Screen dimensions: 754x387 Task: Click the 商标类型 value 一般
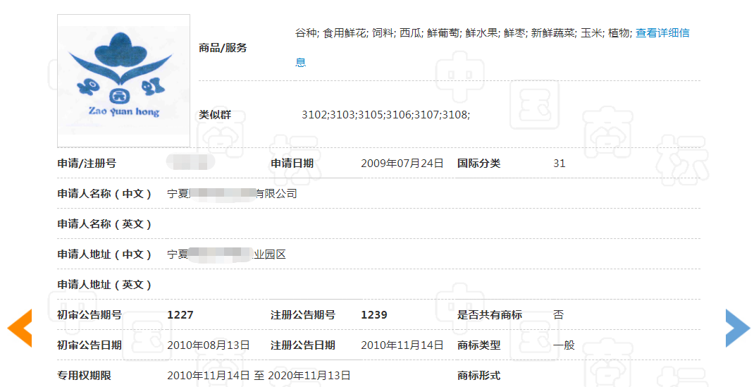(x=564, y=345)
